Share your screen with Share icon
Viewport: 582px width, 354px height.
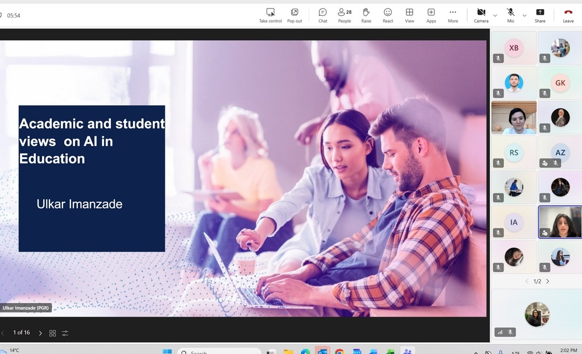point(540,15)
